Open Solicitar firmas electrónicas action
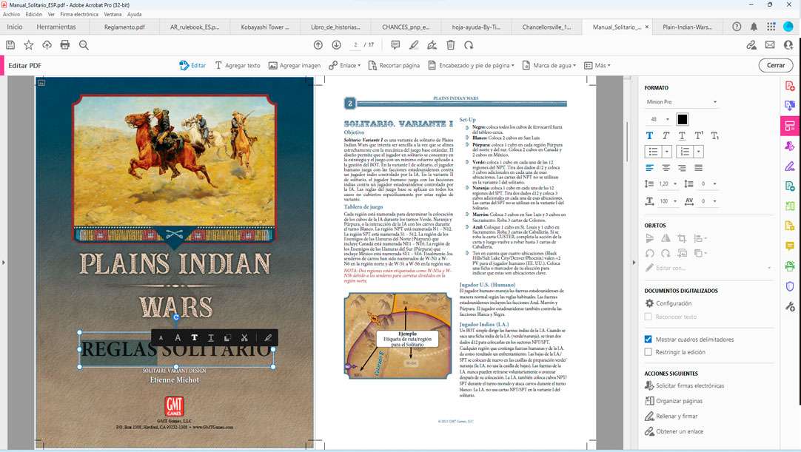Screen dimensions: 801x452 tap(685, 385)
